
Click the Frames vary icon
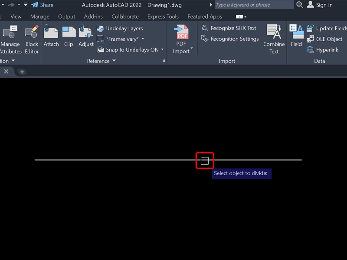click(x=100, y=39)
